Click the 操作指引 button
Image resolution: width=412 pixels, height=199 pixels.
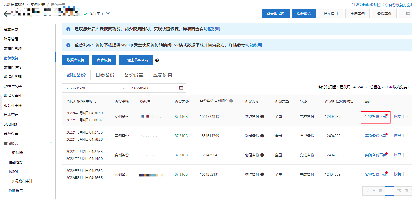(331, 14)
